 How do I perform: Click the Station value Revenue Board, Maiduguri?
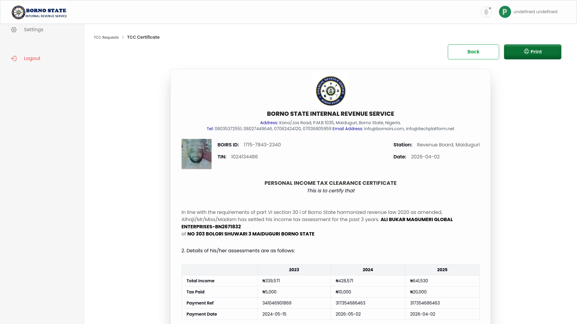448,145
